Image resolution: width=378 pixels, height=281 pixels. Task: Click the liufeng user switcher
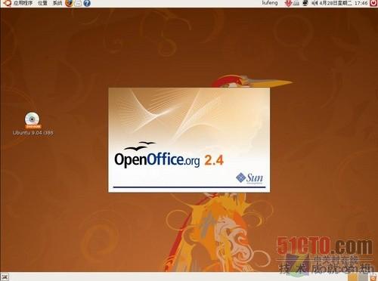[x=270, y=3]
